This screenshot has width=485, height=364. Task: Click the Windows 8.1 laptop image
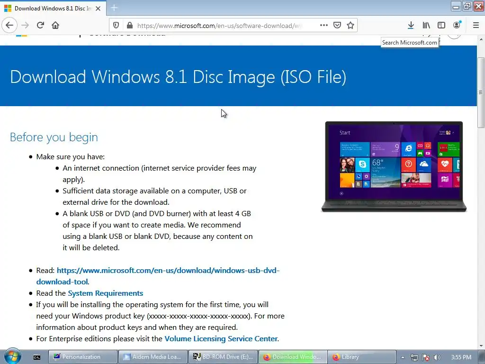click(x=394, y=166)
